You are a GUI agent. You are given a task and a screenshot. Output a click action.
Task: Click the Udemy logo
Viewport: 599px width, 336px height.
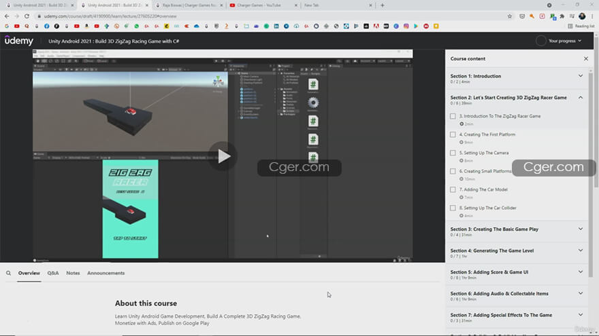pos(19,41)
